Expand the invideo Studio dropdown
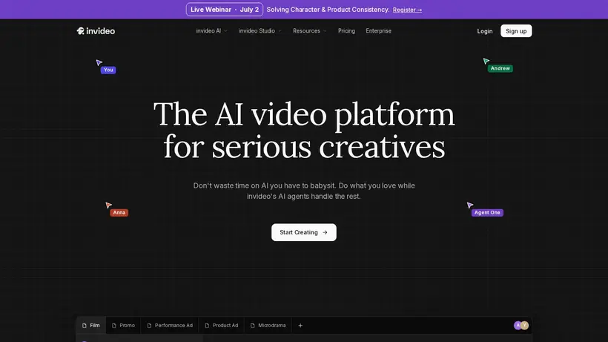Image resolution: width=608 pixels, height=342 pixels. click(x=260, y=31)
